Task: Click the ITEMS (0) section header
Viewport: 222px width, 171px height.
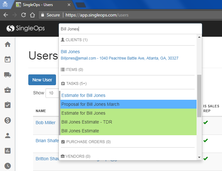Action: [72, 70]
